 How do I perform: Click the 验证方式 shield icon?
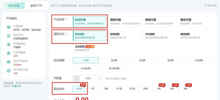pyautogui.click(x=9, y=36)
